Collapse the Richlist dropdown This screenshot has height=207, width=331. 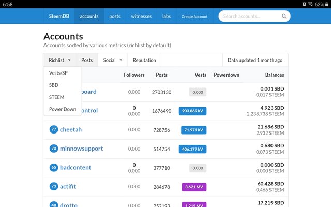pos(59,60)
